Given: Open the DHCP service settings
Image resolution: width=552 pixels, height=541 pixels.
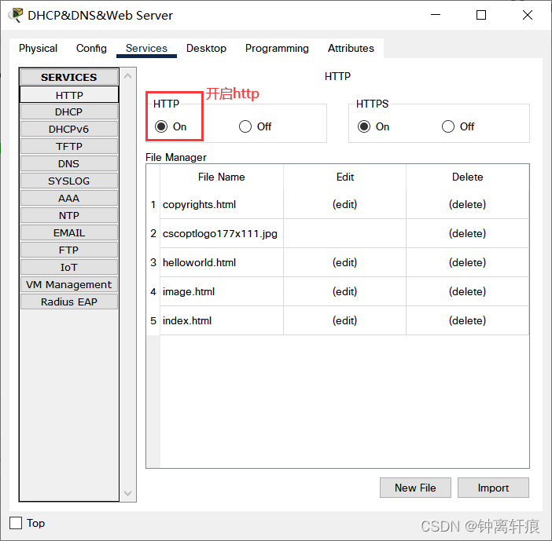Looking at the screenshot, I should coord(69,111).
